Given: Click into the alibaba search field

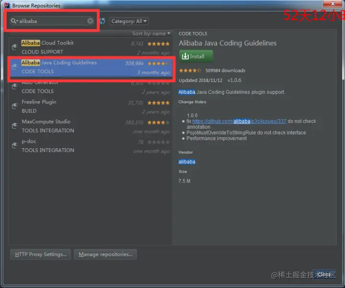Looking at the screenshot, I should (52, 21).
